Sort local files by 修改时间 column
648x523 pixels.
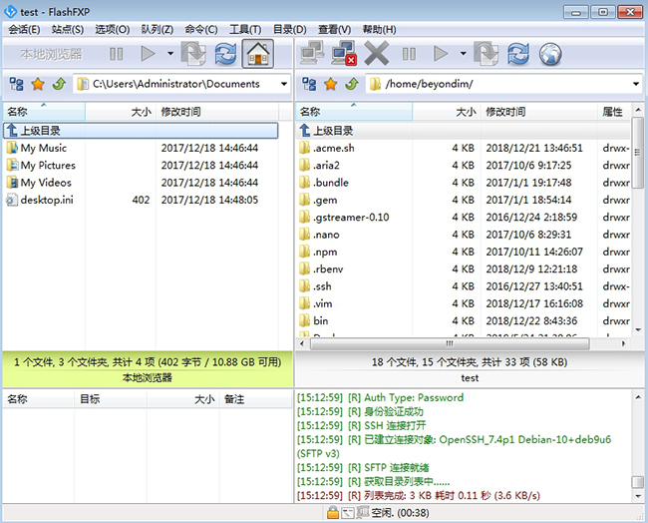pos(217,112)
